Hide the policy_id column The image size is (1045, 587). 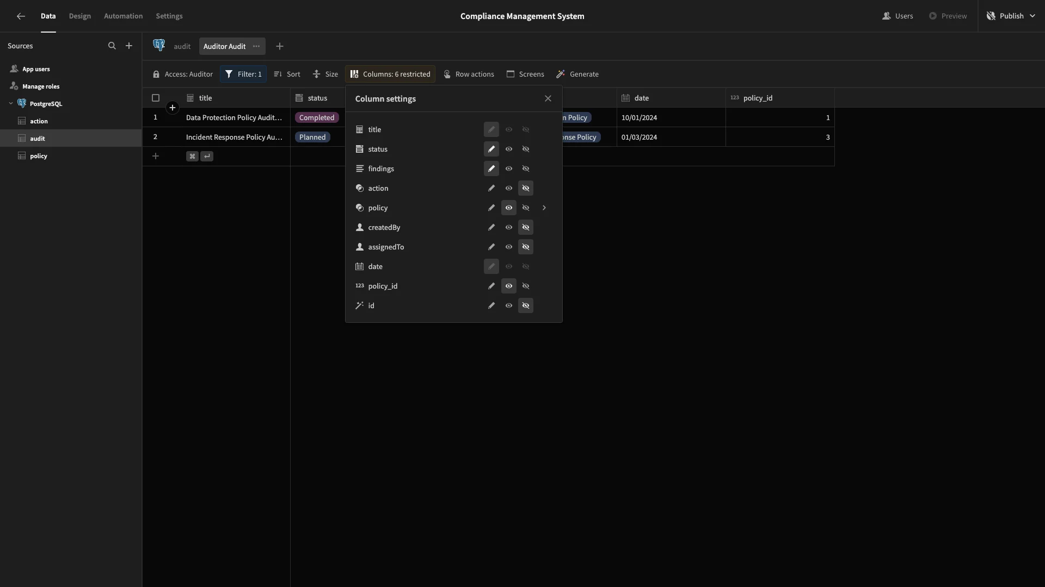pos(526,286)
